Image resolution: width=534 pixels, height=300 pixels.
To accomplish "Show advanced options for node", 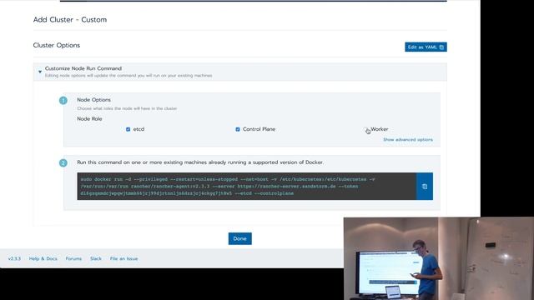I will pos(408,140).
